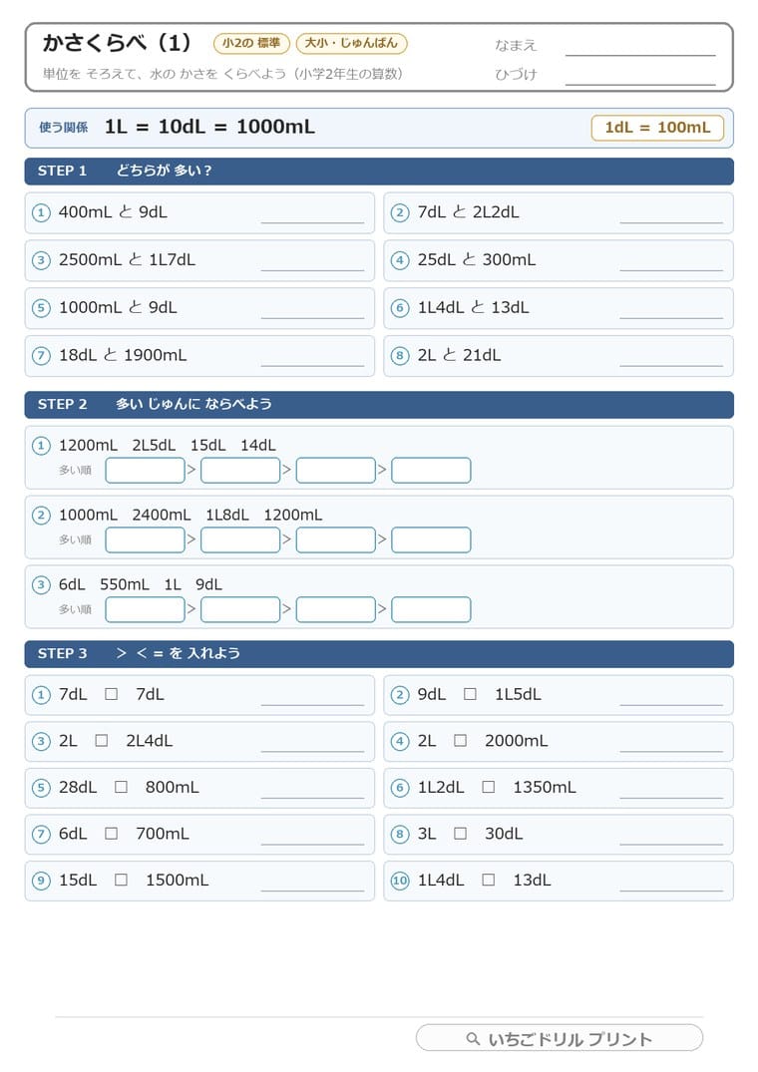Click circled number 5 beside 28dL □ 800mL

coord(41,788)
